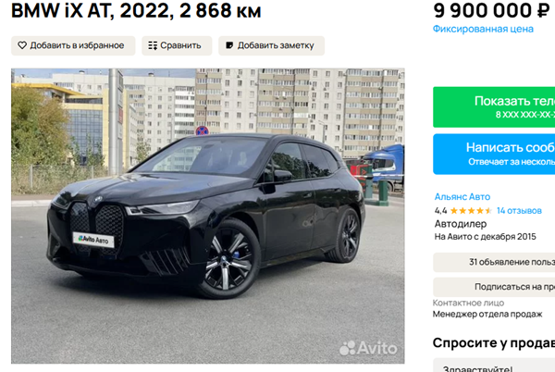Open the Написать сообщение message button
Viewport: 555px width, 372px height.
pos(494,154)
